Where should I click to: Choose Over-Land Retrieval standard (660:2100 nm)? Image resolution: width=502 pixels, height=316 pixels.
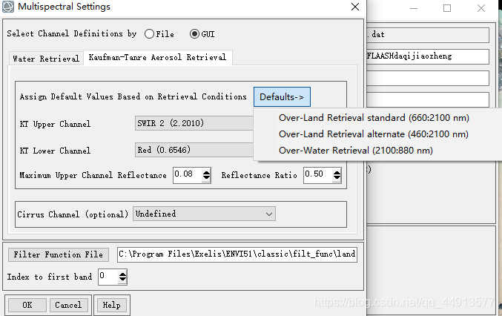point(374,117)
